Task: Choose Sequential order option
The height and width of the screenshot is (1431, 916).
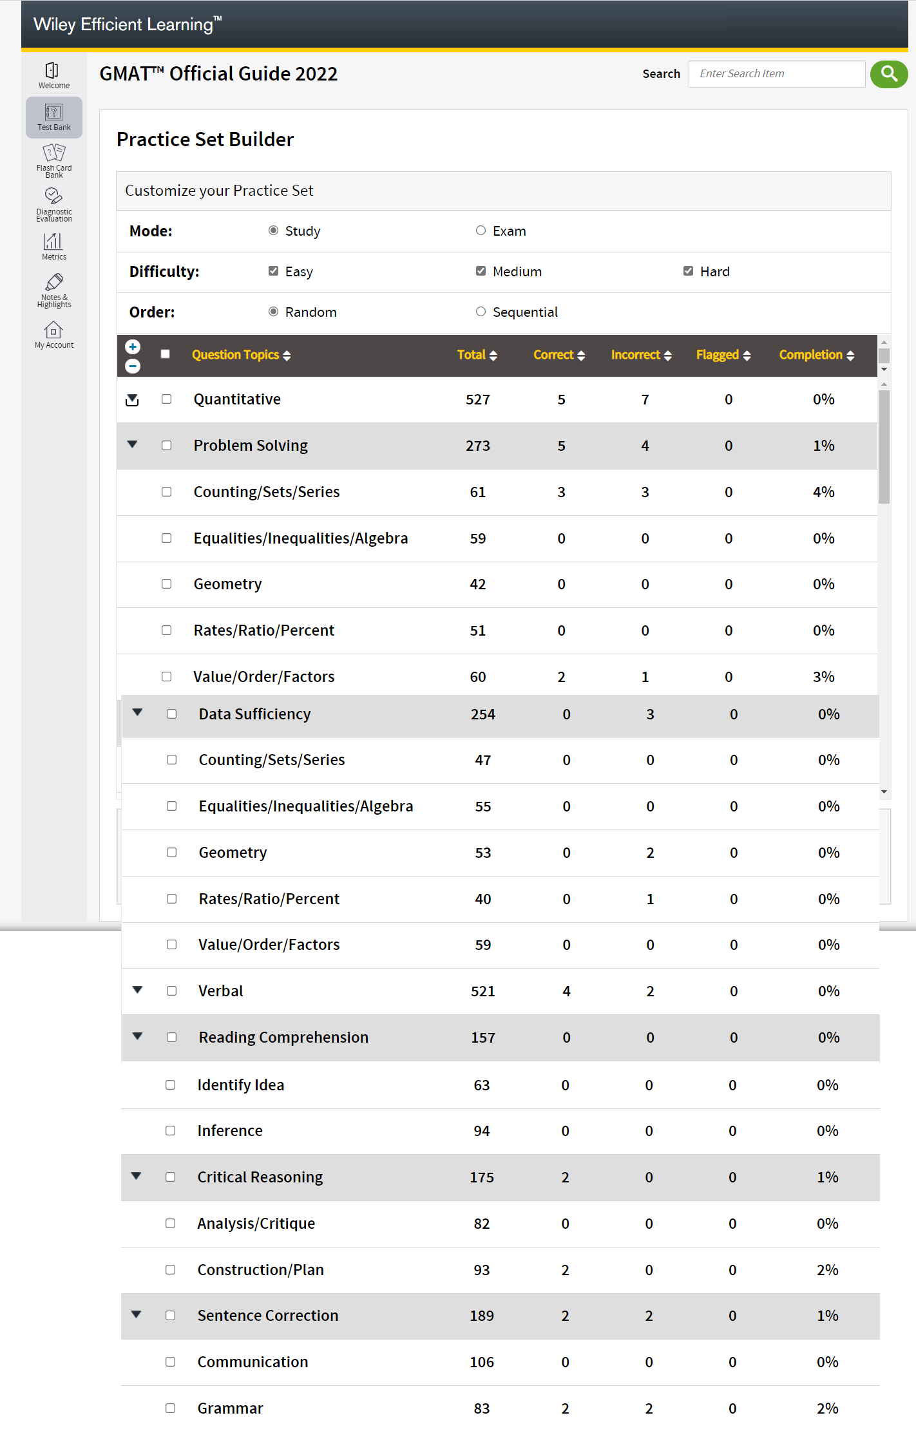Action: click(x=481, y=312)
